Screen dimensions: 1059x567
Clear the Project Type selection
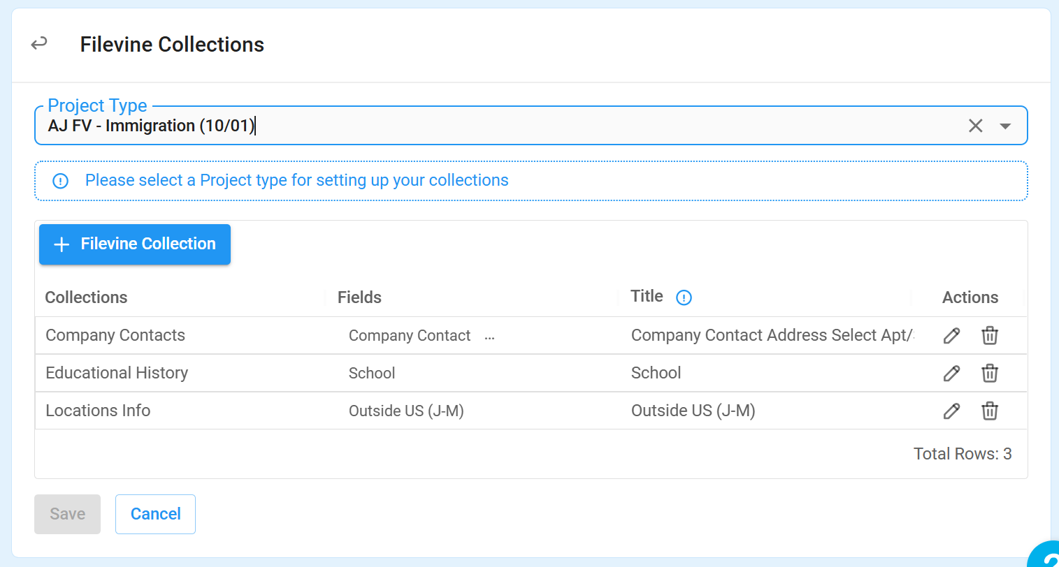point(975,126)
